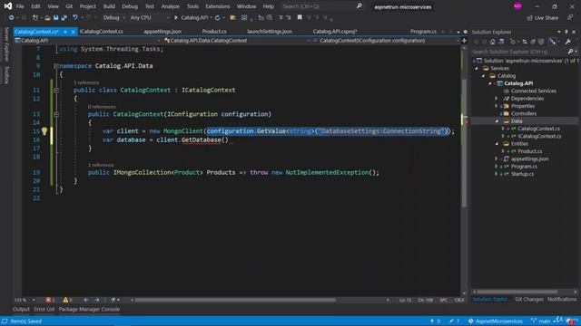Click the red errors count icon

click(48, 300)
